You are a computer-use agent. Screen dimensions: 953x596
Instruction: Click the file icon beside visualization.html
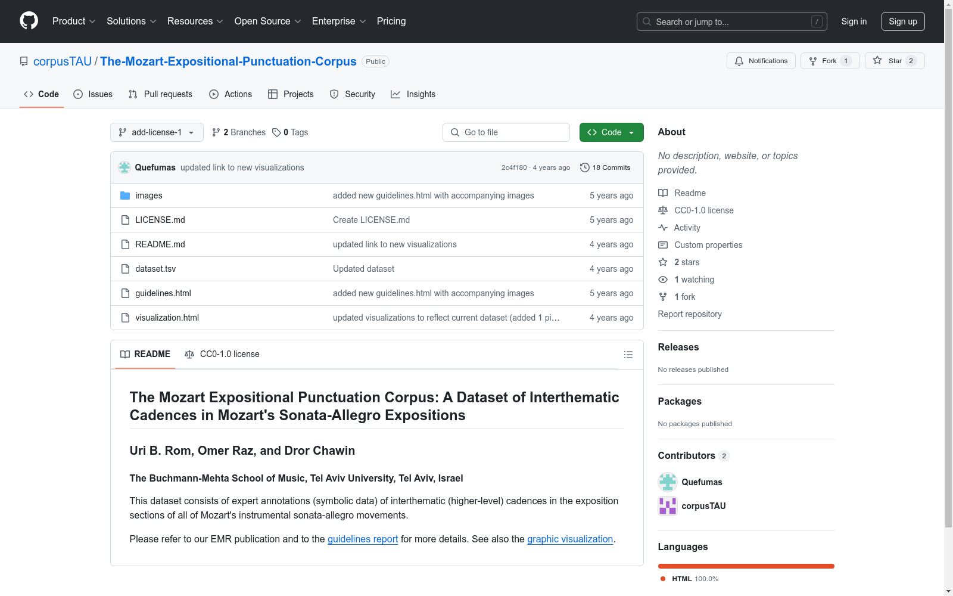(x=125, y=318)
